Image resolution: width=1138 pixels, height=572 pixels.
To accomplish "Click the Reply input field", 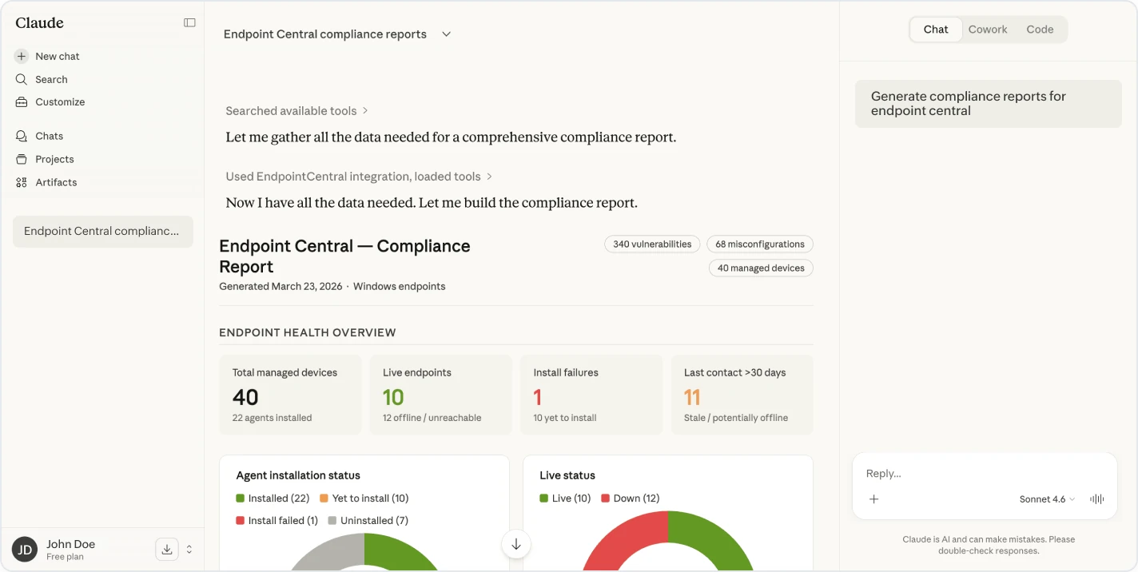I will pos(984,474).
